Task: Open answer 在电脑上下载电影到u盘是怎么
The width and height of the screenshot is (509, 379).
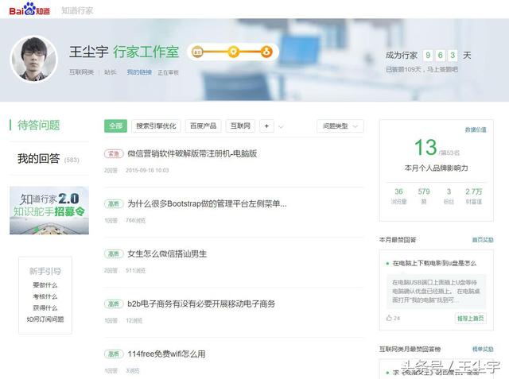Action: [434, 263]
